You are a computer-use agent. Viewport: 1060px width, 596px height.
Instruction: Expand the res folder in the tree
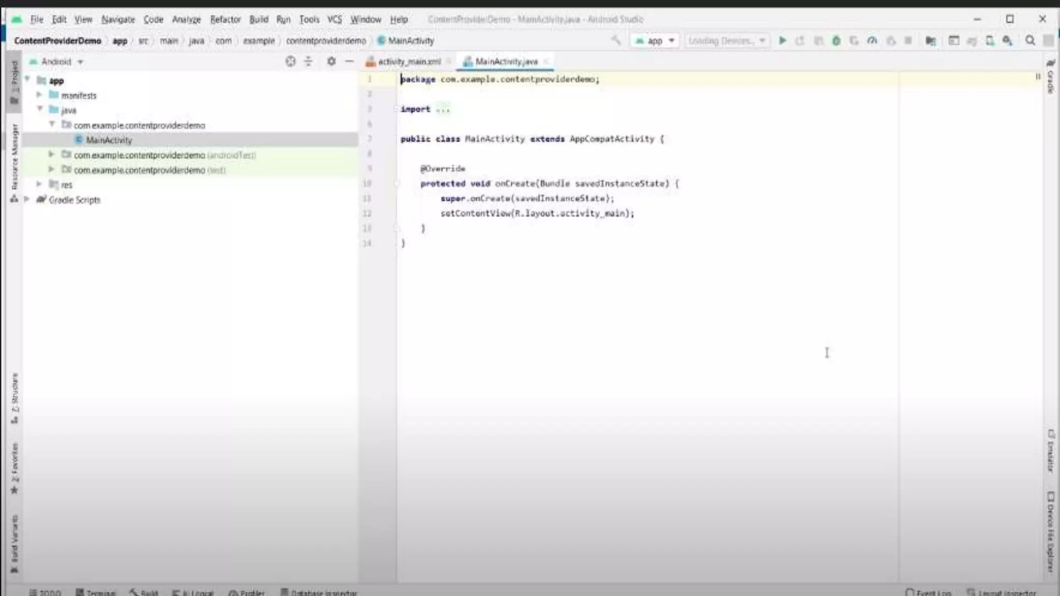(x=39, y=184)
